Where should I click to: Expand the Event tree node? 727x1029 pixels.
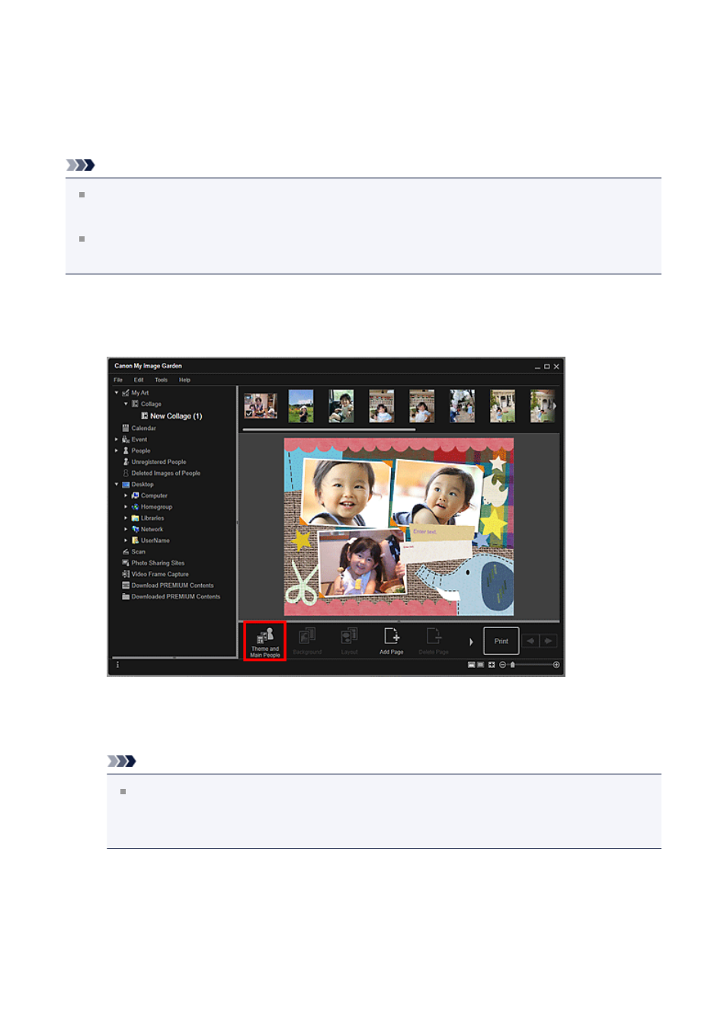click(x=117, y=440)
